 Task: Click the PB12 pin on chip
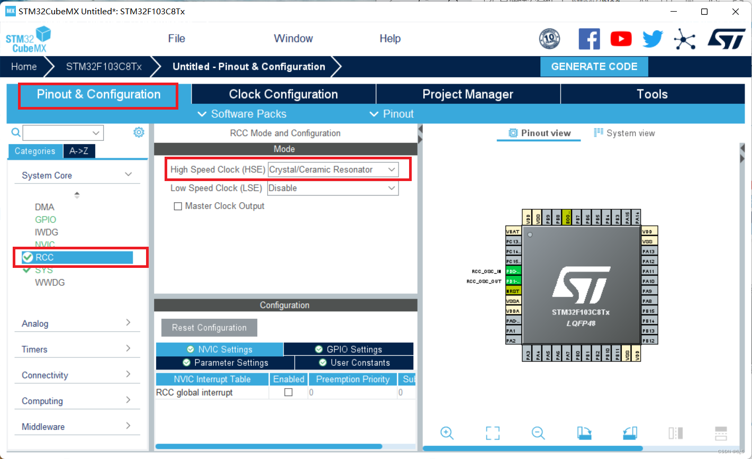649,340
